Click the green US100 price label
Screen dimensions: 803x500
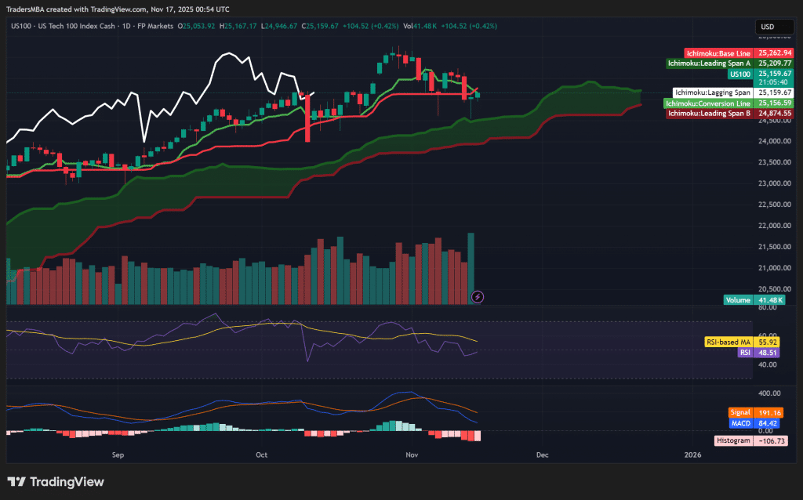pyautogui.click(x=740, y=74)
